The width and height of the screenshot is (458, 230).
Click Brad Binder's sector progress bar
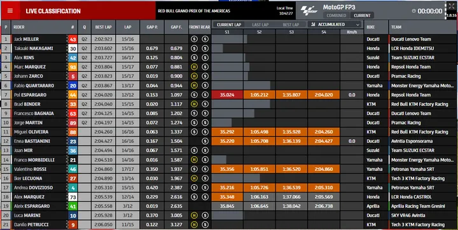click(x=240, y=104)
